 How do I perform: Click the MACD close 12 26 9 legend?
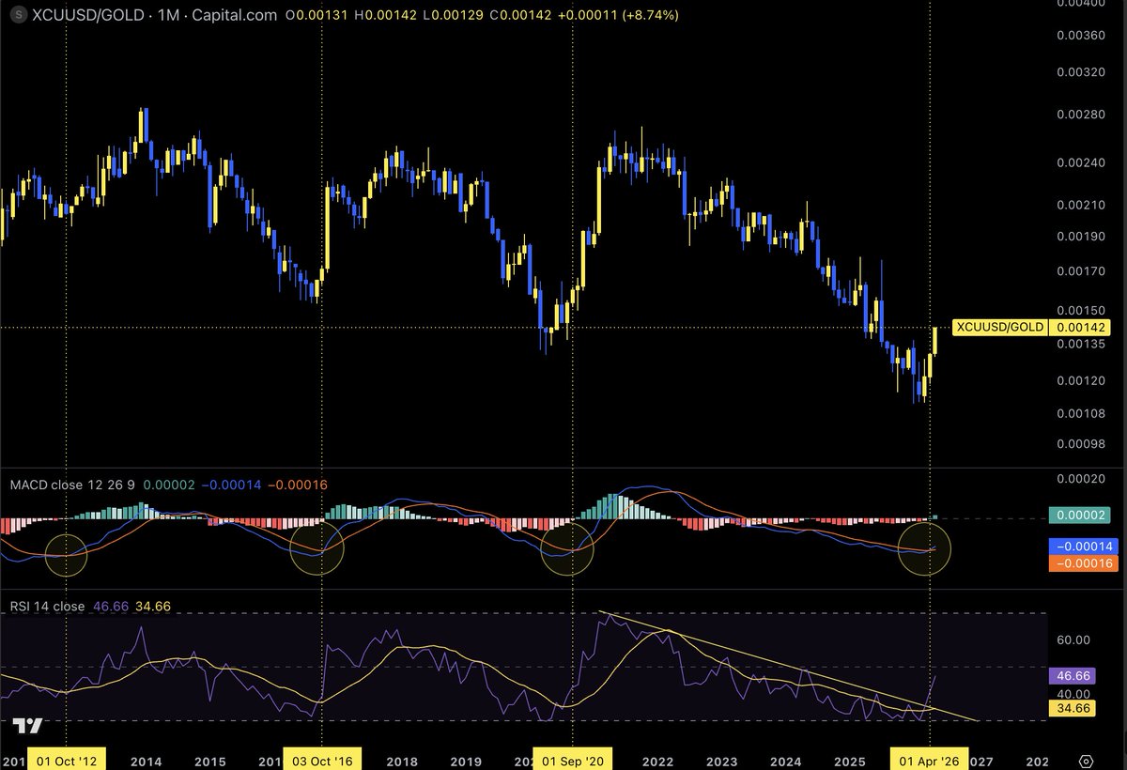pyautogui.click(x=73, y=485)
